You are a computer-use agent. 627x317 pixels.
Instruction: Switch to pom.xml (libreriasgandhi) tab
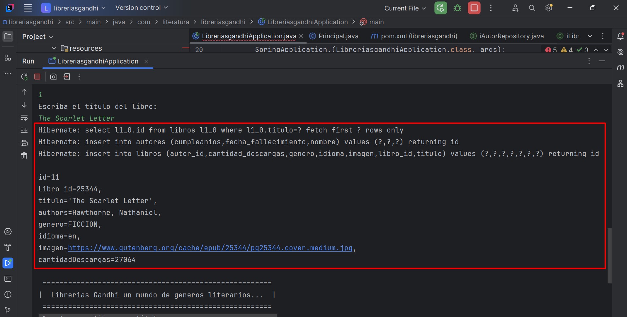pos(414,36)
